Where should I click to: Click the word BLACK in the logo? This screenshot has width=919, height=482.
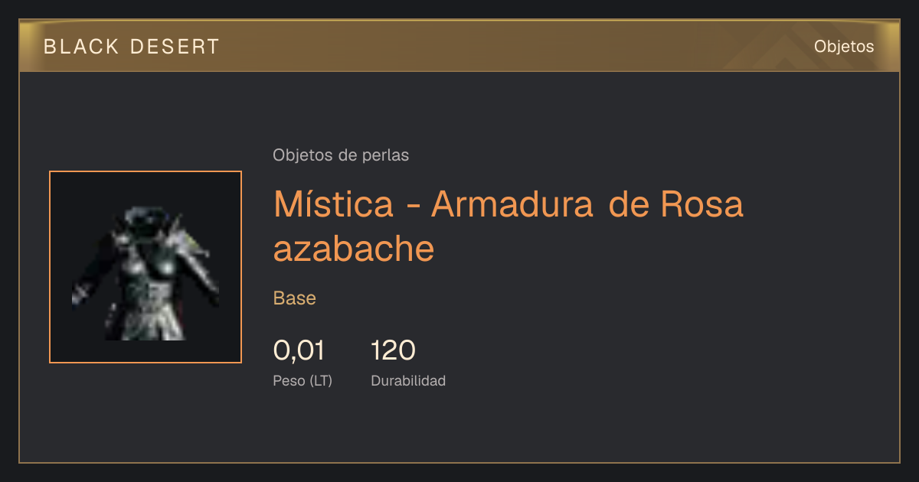81,47
